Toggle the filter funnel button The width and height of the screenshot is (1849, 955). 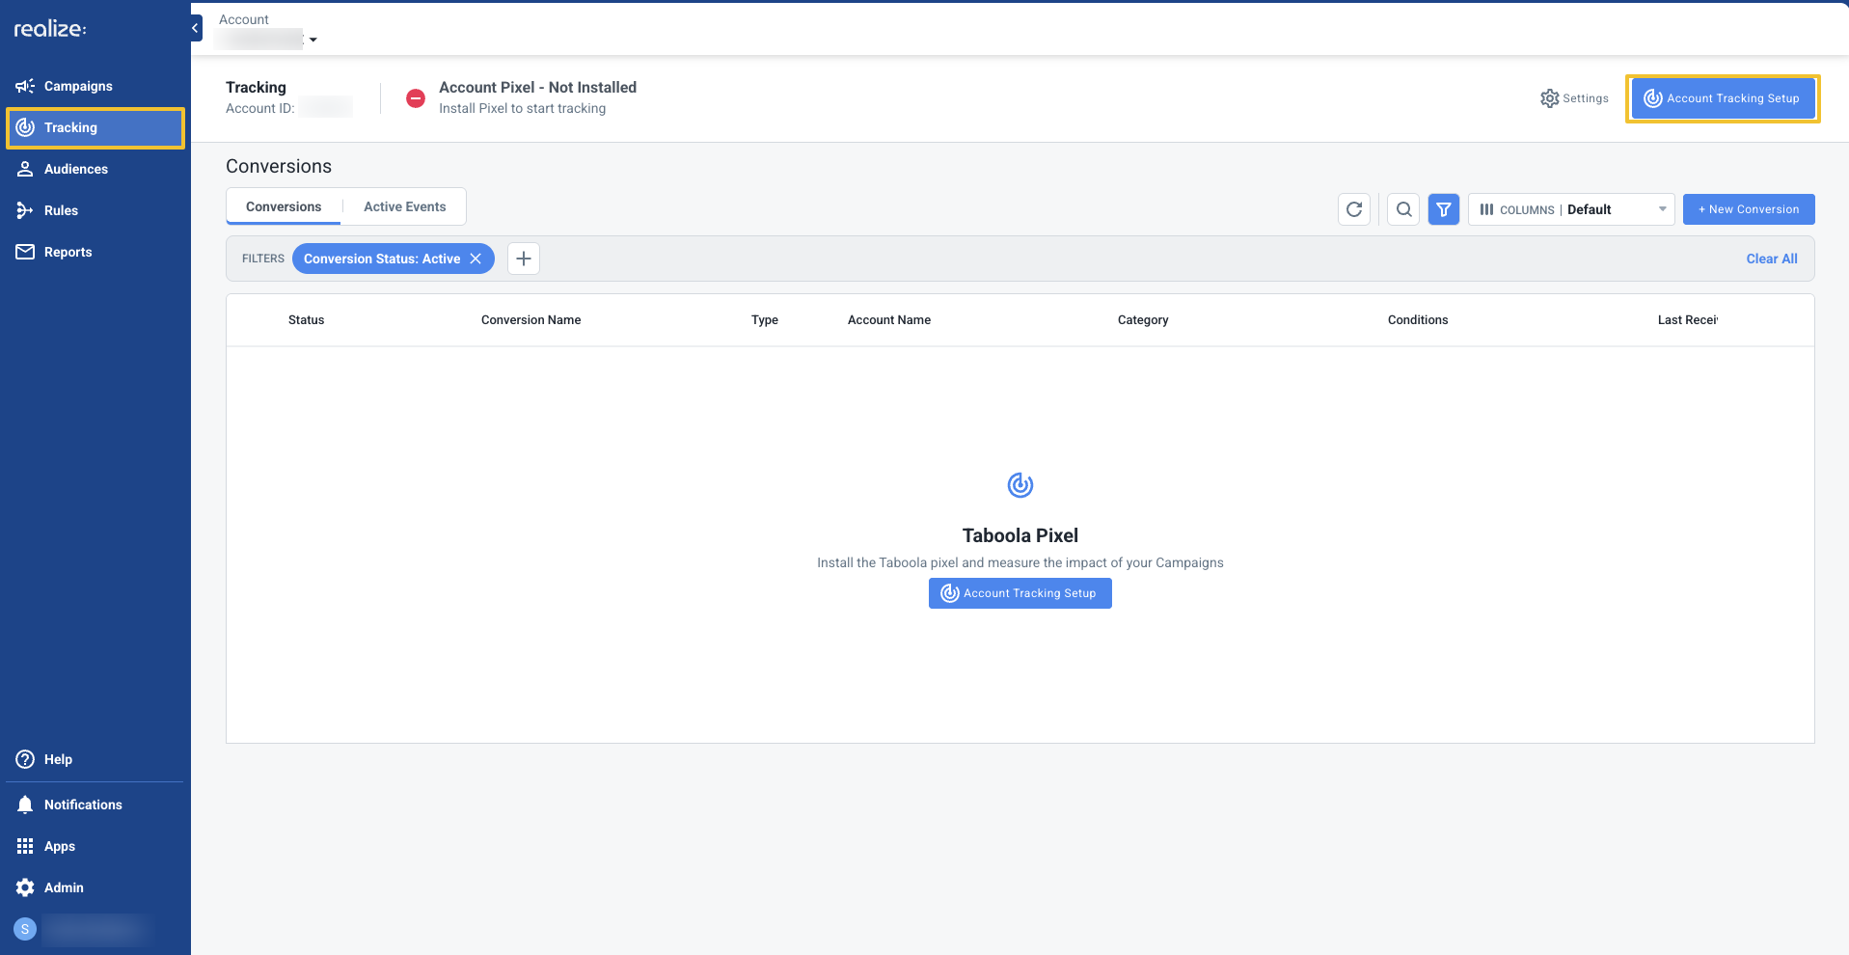click(x=1444, y=209)
